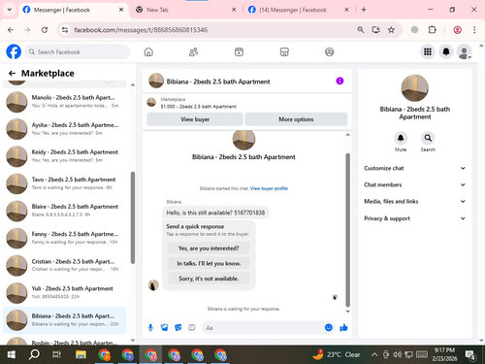Open the account profile avatar menu

coord(464,51)
